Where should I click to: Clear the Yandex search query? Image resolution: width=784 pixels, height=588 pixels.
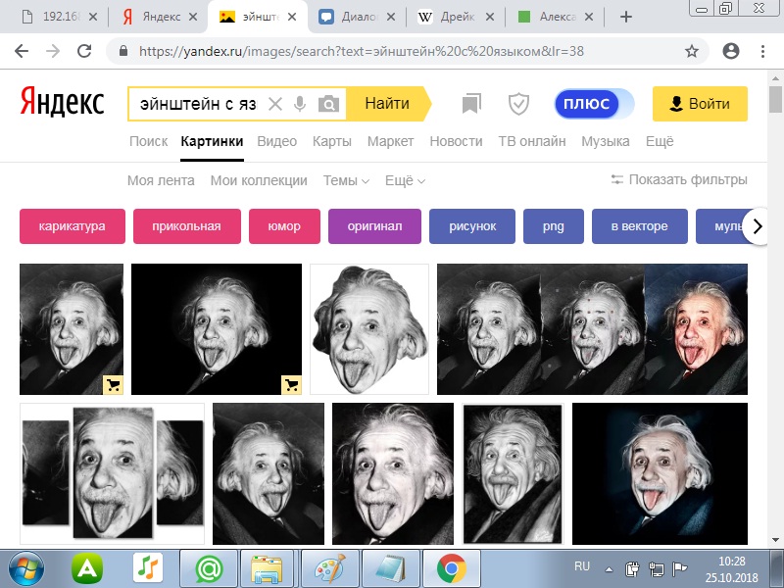[x=275, y=104]
